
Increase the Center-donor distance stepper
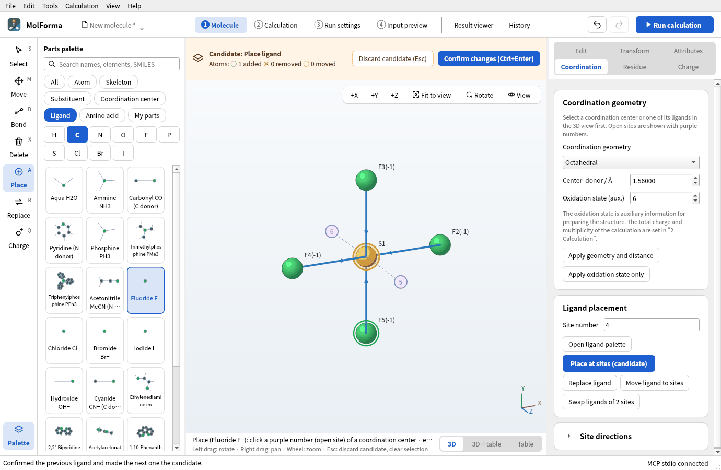coord(695,178)
